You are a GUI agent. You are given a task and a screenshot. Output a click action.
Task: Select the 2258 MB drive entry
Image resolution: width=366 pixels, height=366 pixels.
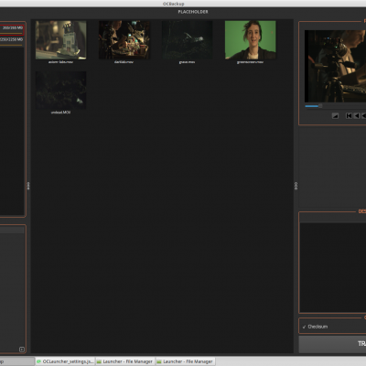click(12, 41)
